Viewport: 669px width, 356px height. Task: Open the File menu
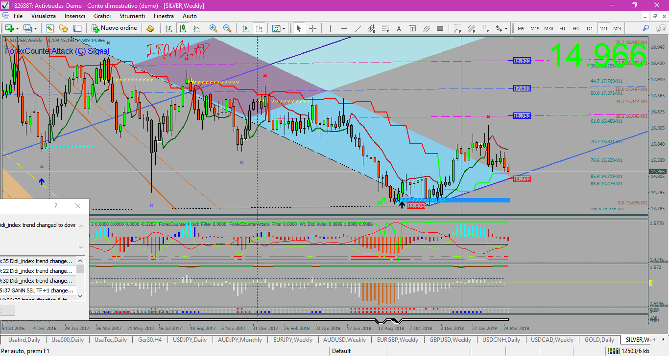[x=18, y=16]
